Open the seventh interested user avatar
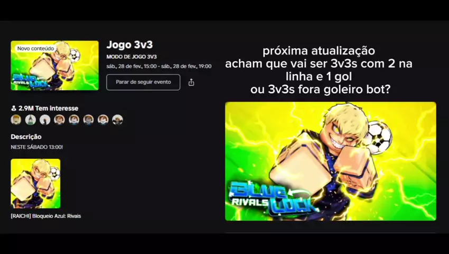 pyautogui.click(x=103, y=120)
